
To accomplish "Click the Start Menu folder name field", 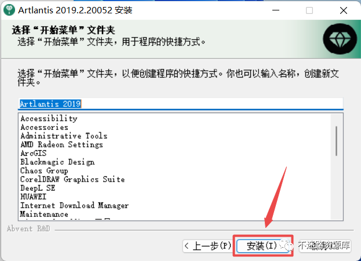I will click(181, 104).
